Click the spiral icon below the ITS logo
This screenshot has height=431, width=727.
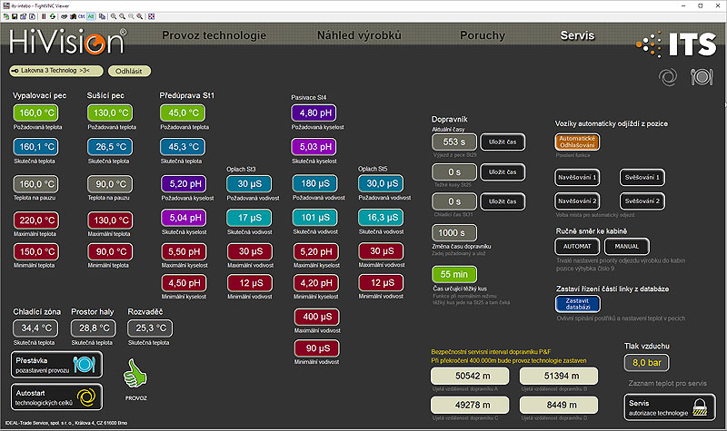(666, 77)
